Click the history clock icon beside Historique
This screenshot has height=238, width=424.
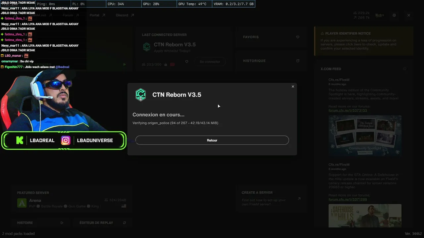[298, 61]
